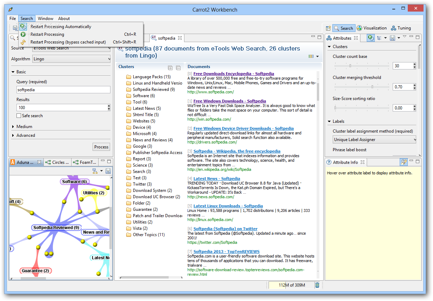Open the Aduna layout dropdown arrow
Viewport: 433px width, 301px height.
pyautogui.click(x=101, y=171)
